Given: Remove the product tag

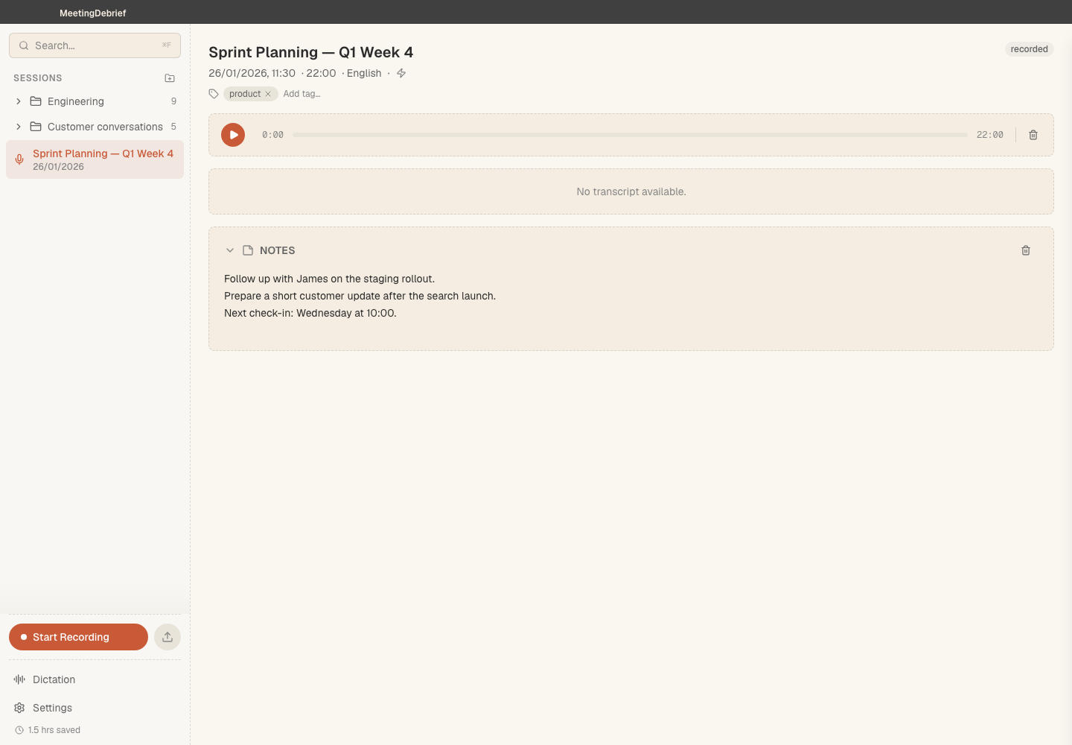Looking at the screenshot, I should tap(268, 94).
